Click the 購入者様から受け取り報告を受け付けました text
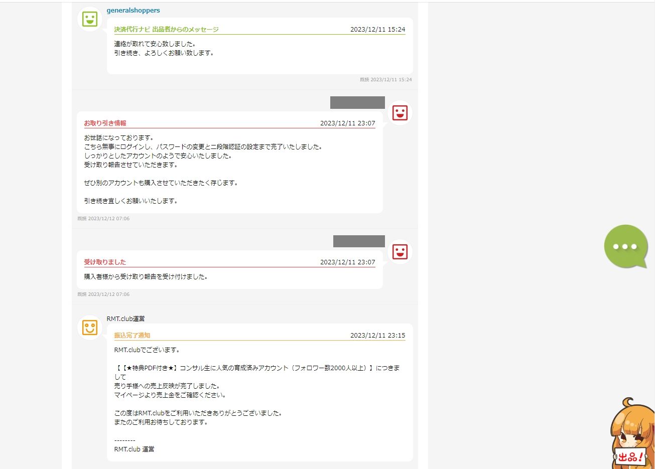 [146, 277]
